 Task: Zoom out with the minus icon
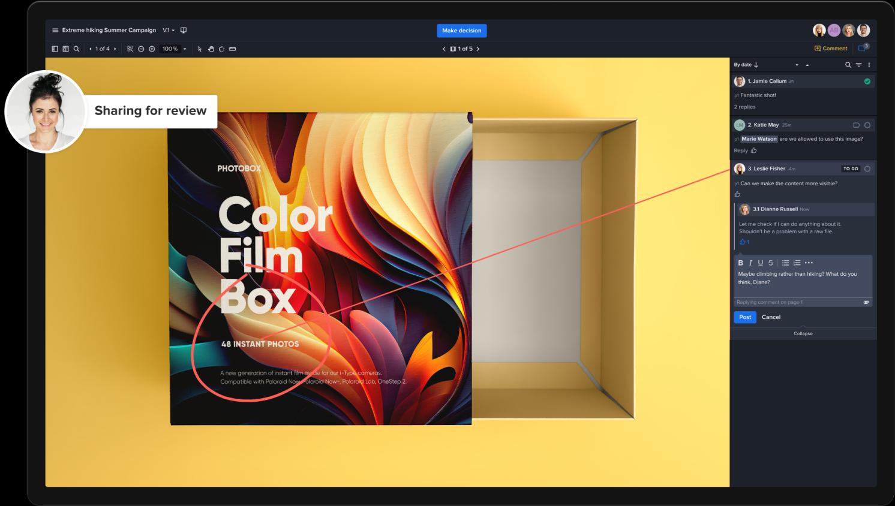click(x=141, y=49)
